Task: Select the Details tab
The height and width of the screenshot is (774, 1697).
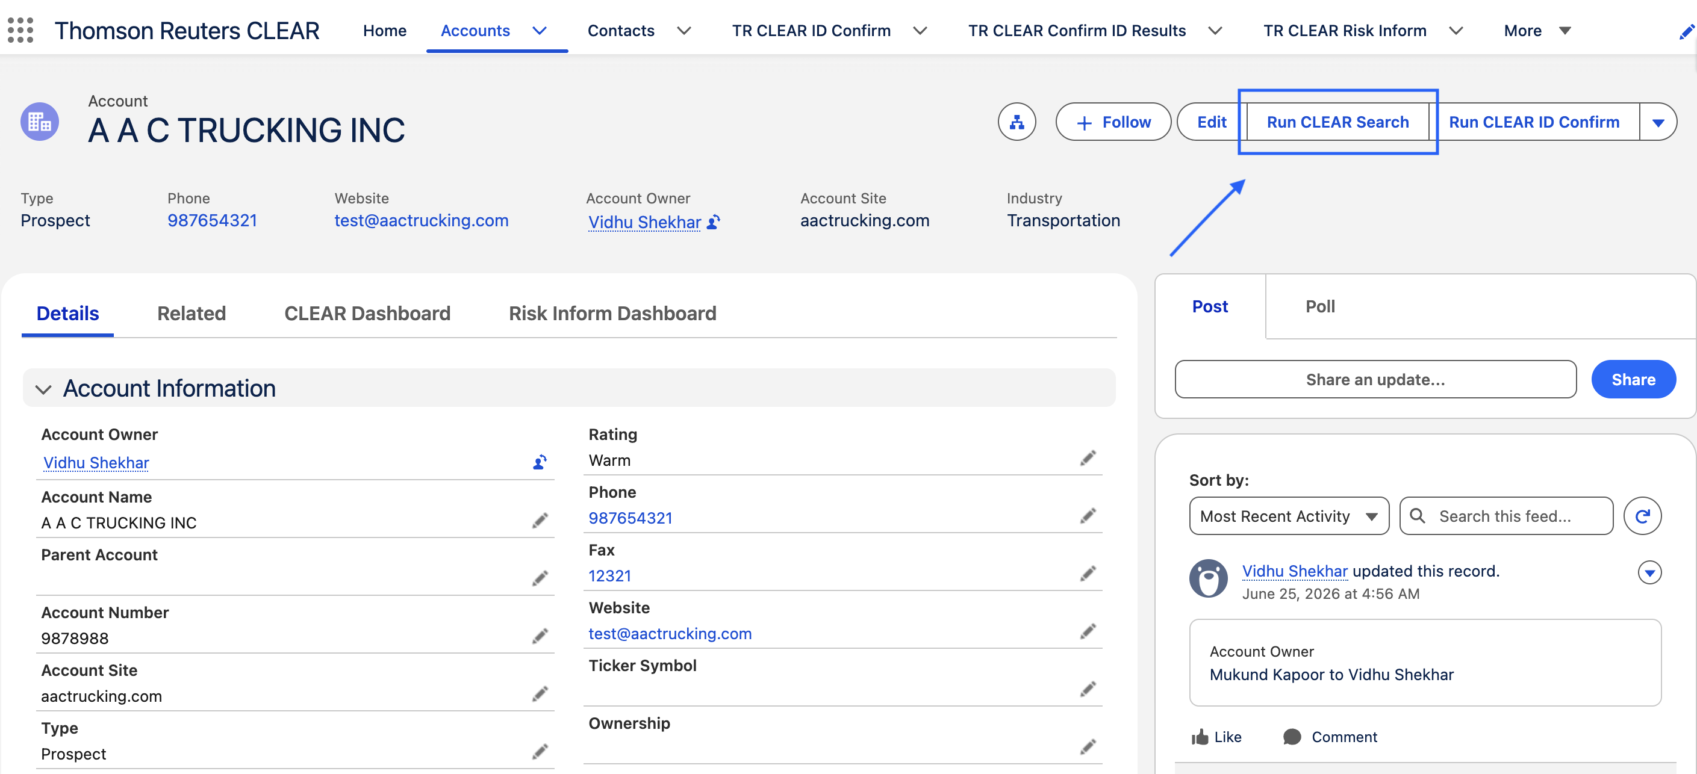Action: [68, 314]
